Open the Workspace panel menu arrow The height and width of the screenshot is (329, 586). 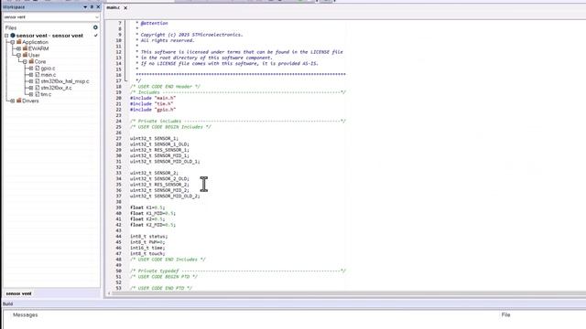click(85, 7)
